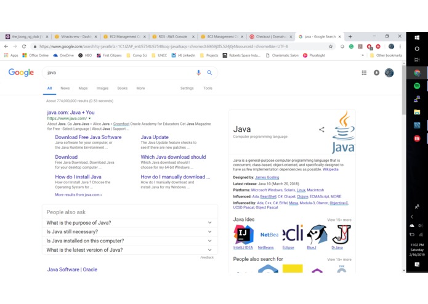
Task: Open search Settings menu
Action: pyautogui.click(x=187, y=89)
